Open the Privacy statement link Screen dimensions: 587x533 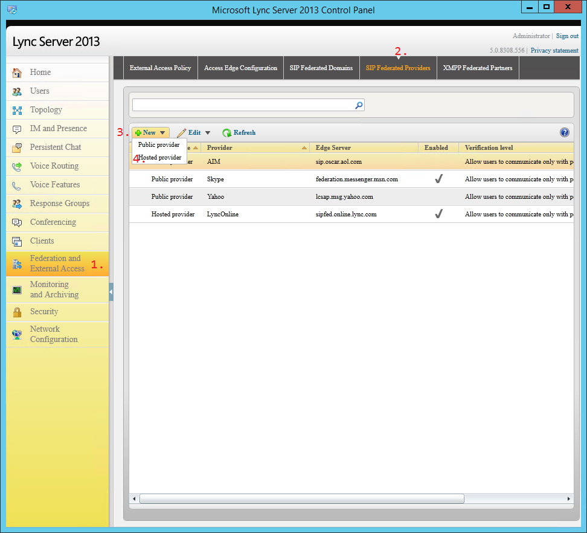coord(554,50)
